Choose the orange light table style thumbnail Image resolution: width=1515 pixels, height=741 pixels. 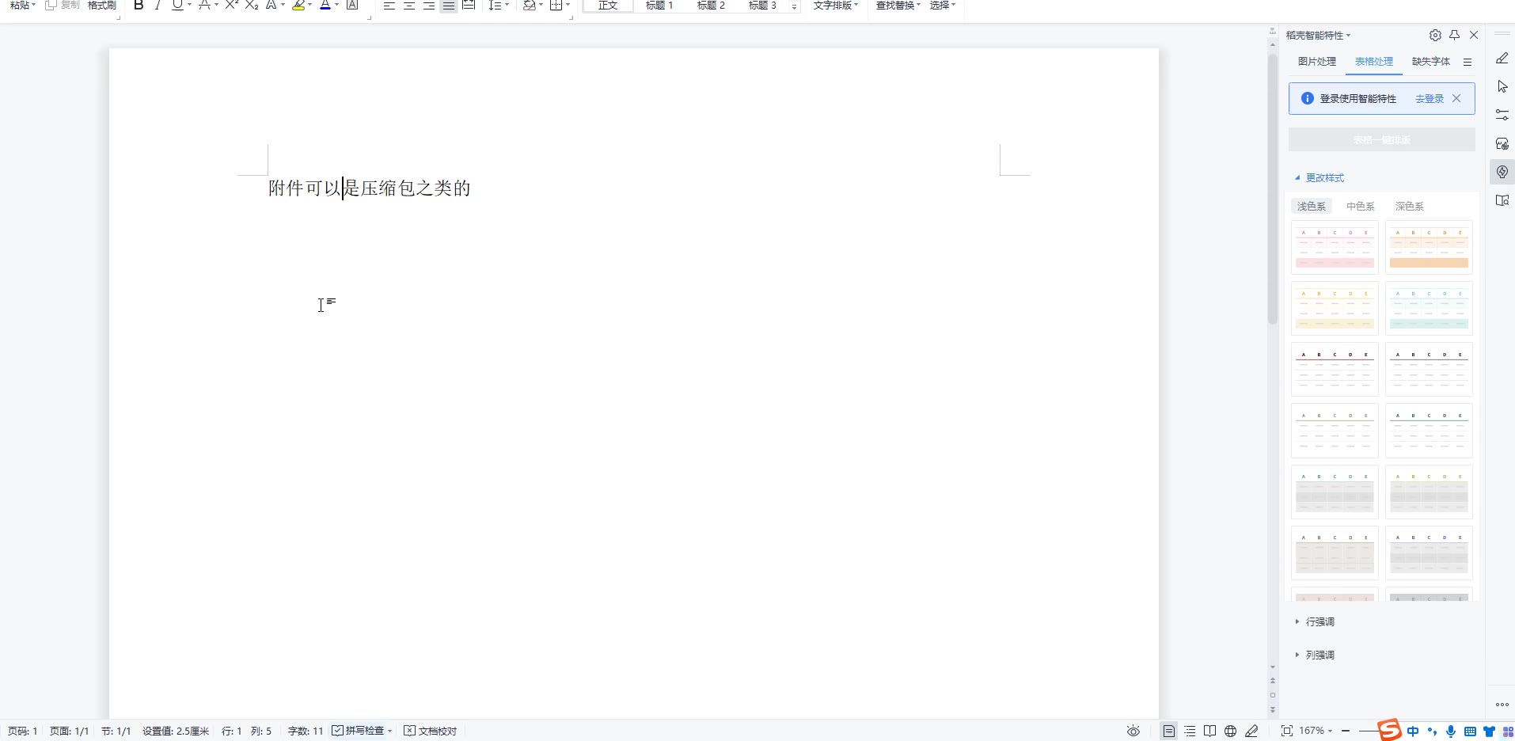coord(1429,248)
